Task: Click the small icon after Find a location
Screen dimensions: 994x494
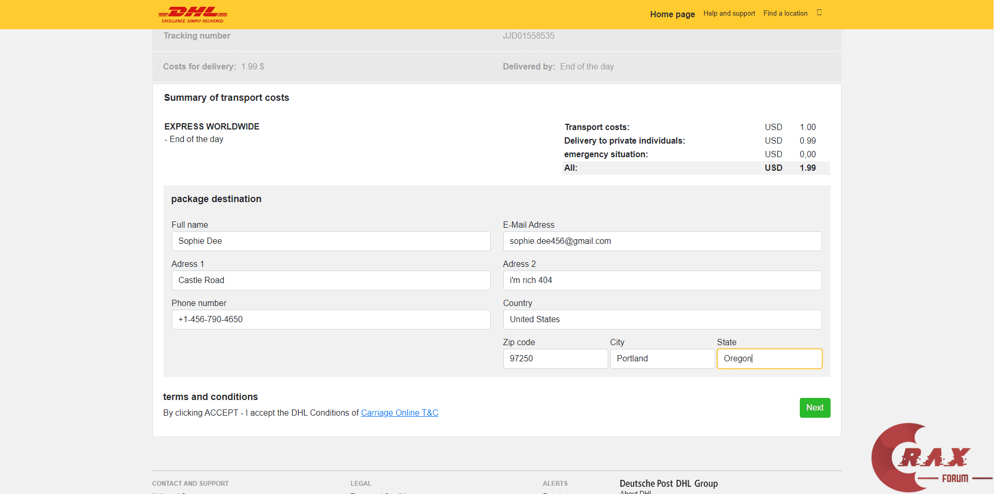Action: pos(819,13)
